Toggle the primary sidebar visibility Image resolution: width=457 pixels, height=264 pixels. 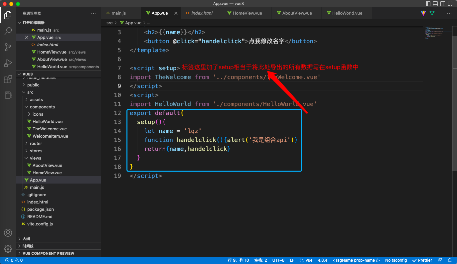coord(428,4)
